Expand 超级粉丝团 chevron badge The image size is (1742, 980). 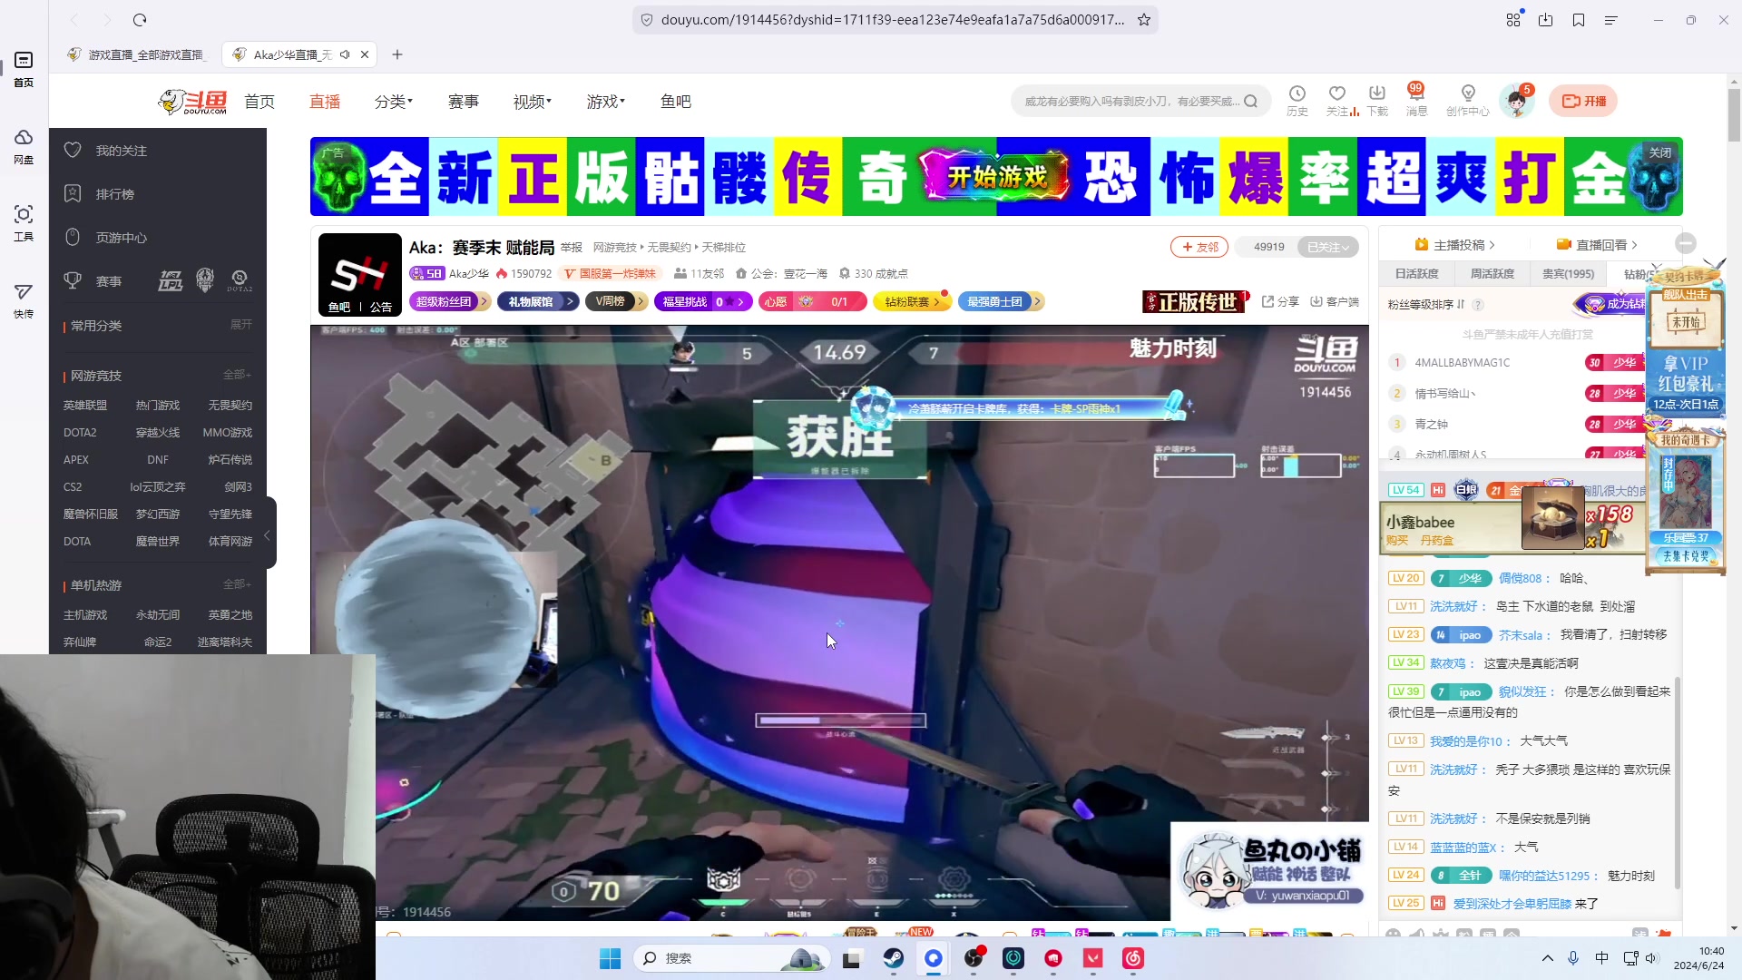pos(449,301)
